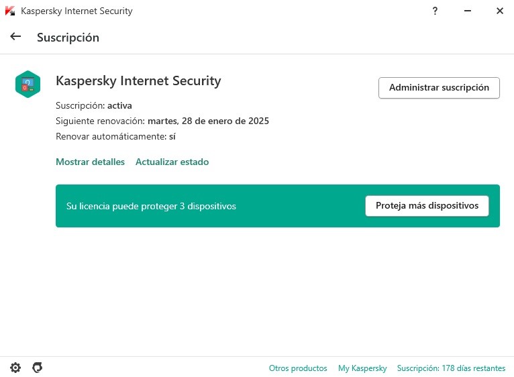
Task: Click Proteja más dispositivos button
Action: tap(427, 206)
